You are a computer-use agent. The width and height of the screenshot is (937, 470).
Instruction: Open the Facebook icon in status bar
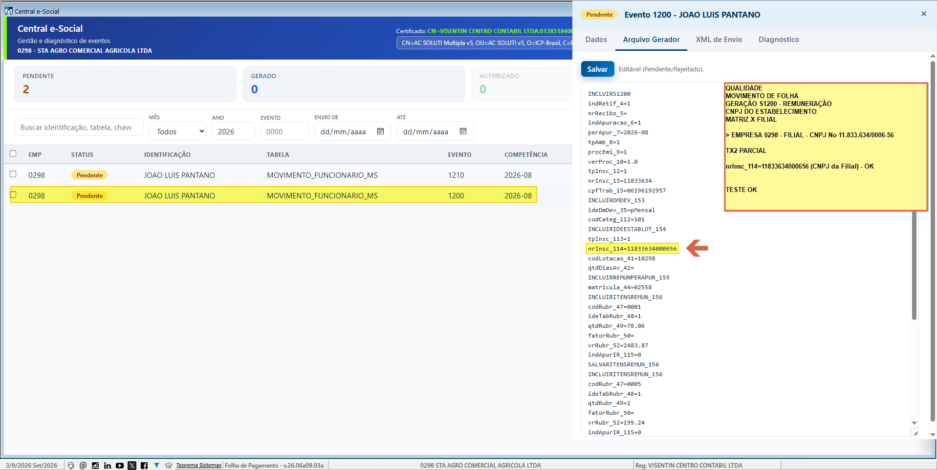pos(144,466)
